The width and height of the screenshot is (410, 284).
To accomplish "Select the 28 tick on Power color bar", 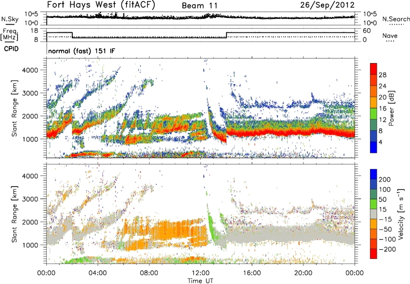I will [x=382, y=75].
